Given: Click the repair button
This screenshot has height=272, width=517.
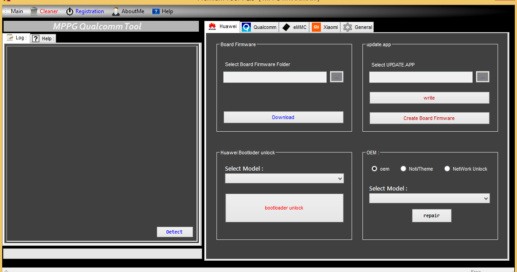Looking at the screenshot, I should pos(432,215).
